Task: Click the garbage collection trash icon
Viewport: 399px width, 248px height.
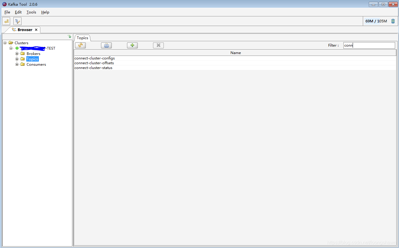Action: click(393, 21)
